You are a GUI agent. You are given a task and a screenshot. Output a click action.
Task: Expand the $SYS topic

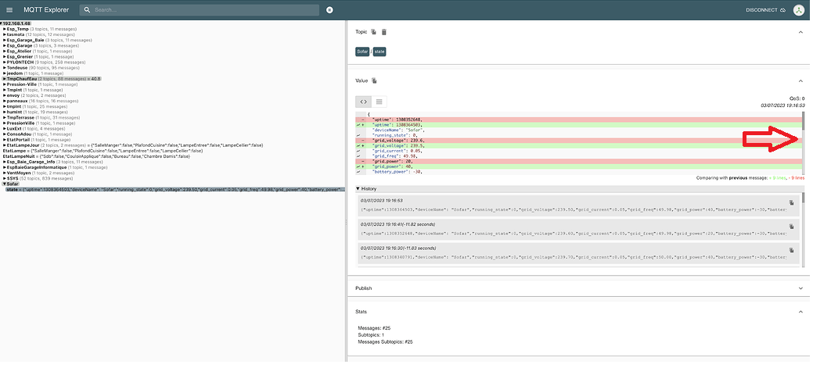5,178
